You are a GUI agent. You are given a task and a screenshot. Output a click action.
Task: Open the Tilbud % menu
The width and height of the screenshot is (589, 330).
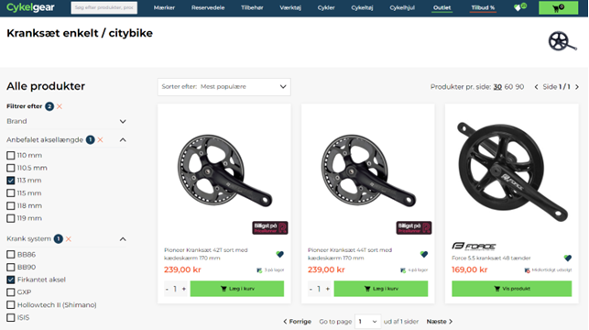(x=483, y=7)
